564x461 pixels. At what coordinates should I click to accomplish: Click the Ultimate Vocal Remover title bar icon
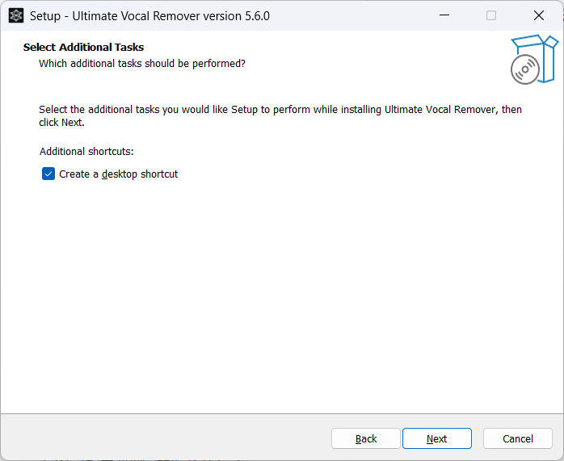pyautogui.click(x=16, y=15)
